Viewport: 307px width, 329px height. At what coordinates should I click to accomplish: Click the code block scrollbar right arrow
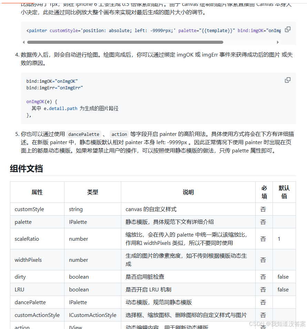click(x=278, y=42)
